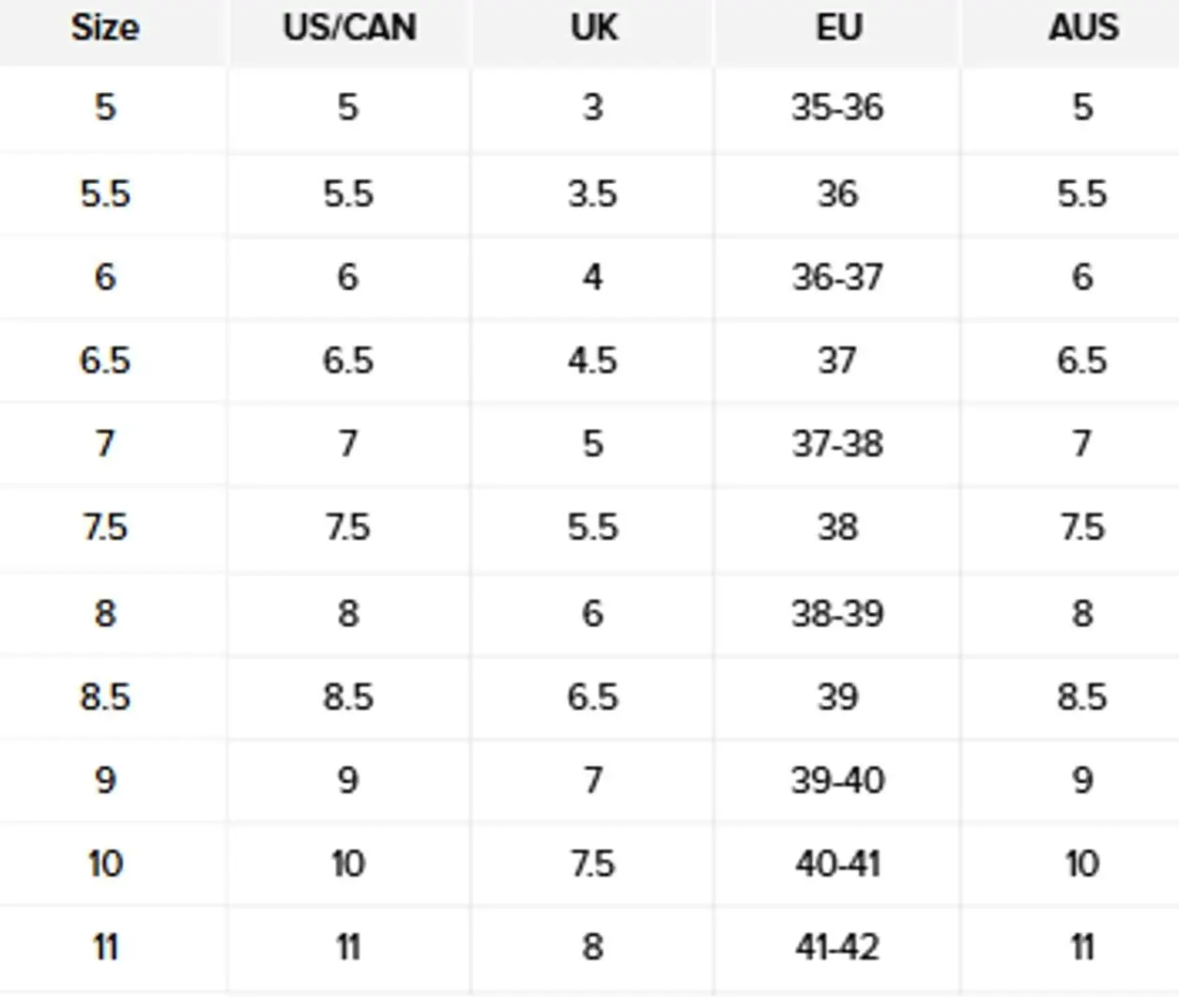Click UK value 3.5 in the table

pyautogui.click(x=592, y=193)
